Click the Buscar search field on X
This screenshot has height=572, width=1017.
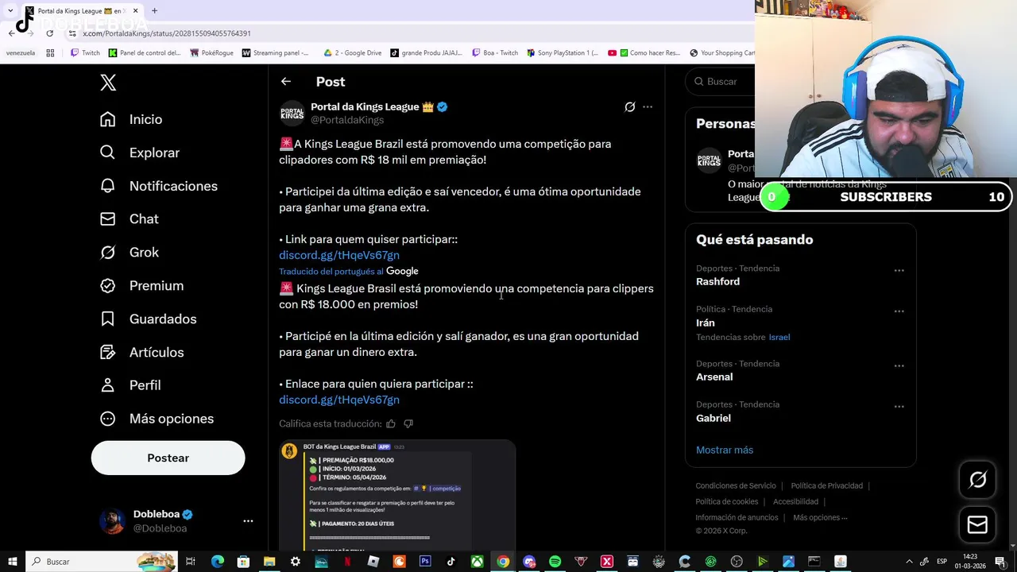coord(722,81)
